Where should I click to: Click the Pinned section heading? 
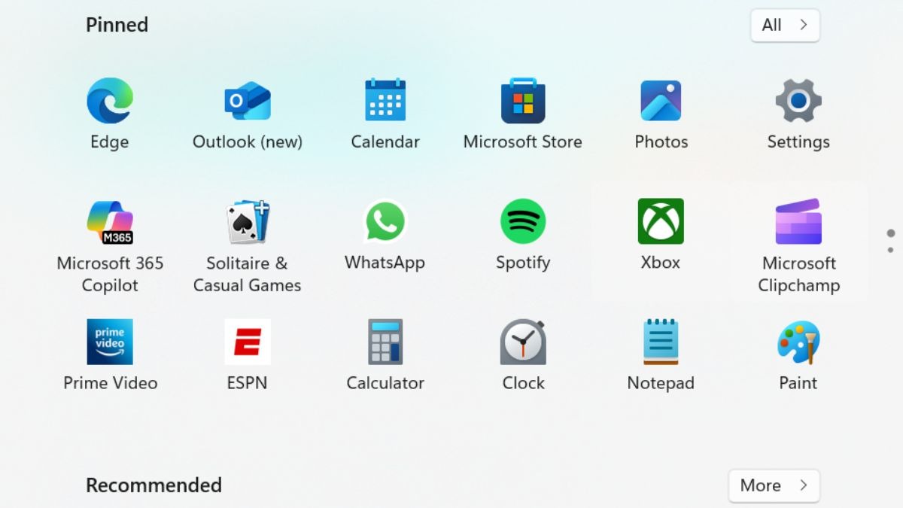[117, 25]
